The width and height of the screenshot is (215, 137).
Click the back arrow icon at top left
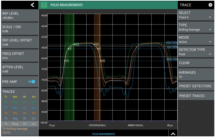[32, 5]
